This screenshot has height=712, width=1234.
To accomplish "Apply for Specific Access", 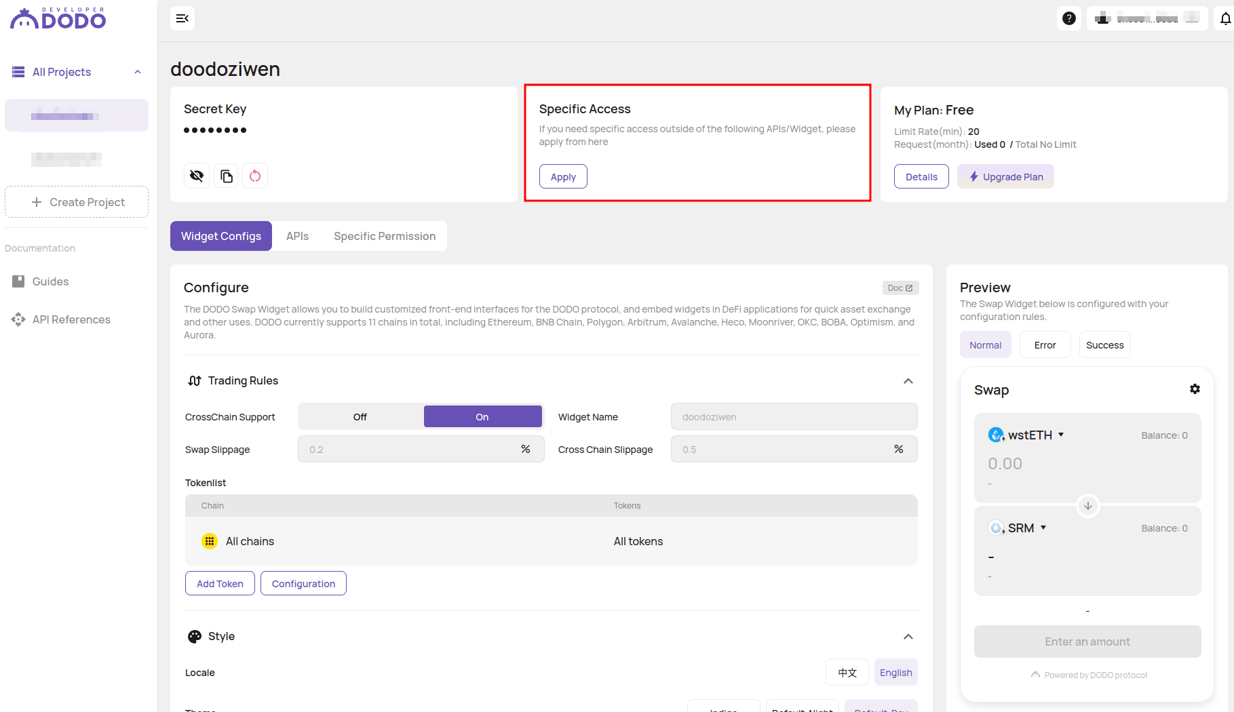I will point(563,176).
